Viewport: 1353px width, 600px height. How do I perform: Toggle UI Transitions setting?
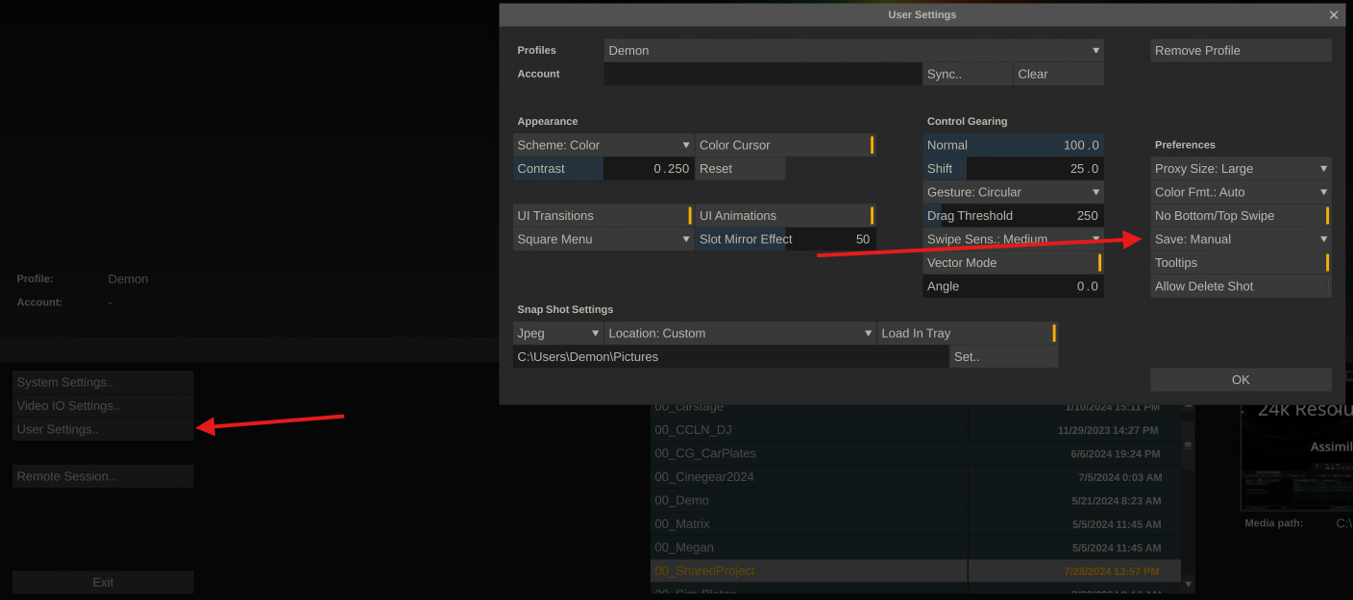pyautogui.click(x=603, y=216)
